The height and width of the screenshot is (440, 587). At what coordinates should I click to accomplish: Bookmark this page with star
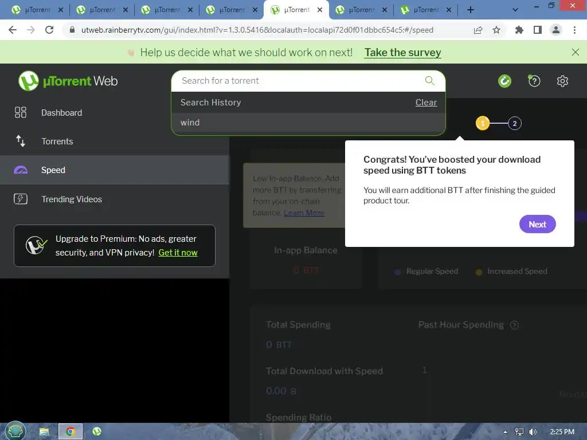(x=496, y=30)
